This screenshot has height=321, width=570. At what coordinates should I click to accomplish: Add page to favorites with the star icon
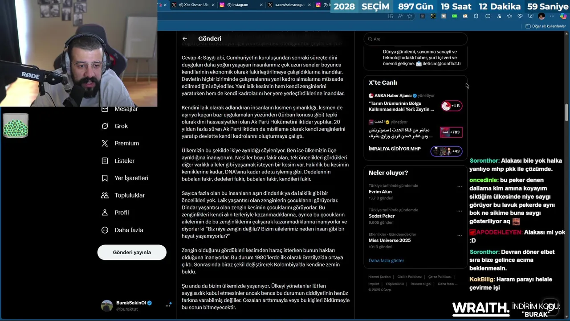tap(410, 16)
